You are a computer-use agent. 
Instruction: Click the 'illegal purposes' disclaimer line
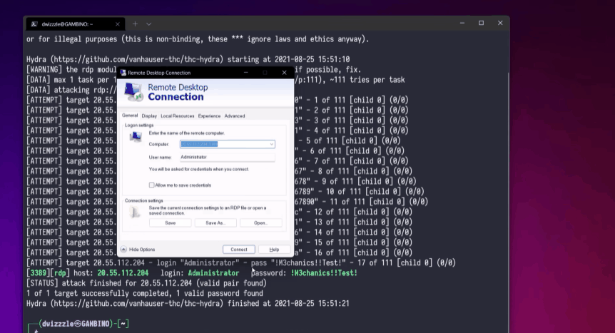click(x=198, y=39)
